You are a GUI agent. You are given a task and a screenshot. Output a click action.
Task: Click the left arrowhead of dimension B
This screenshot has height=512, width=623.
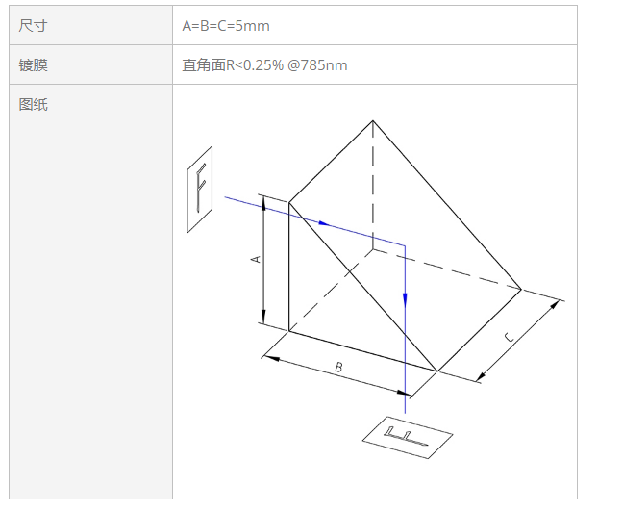click(272, 358)
